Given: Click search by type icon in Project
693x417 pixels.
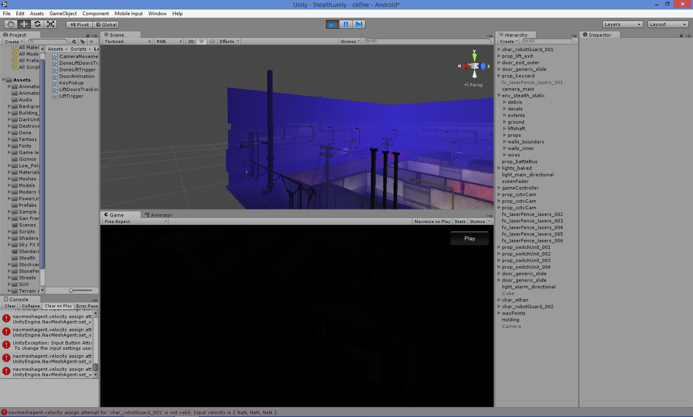Looking at the screenshot, I should point(73,42).
